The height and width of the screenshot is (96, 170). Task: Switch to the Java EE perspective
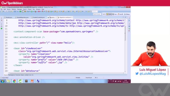120,14
